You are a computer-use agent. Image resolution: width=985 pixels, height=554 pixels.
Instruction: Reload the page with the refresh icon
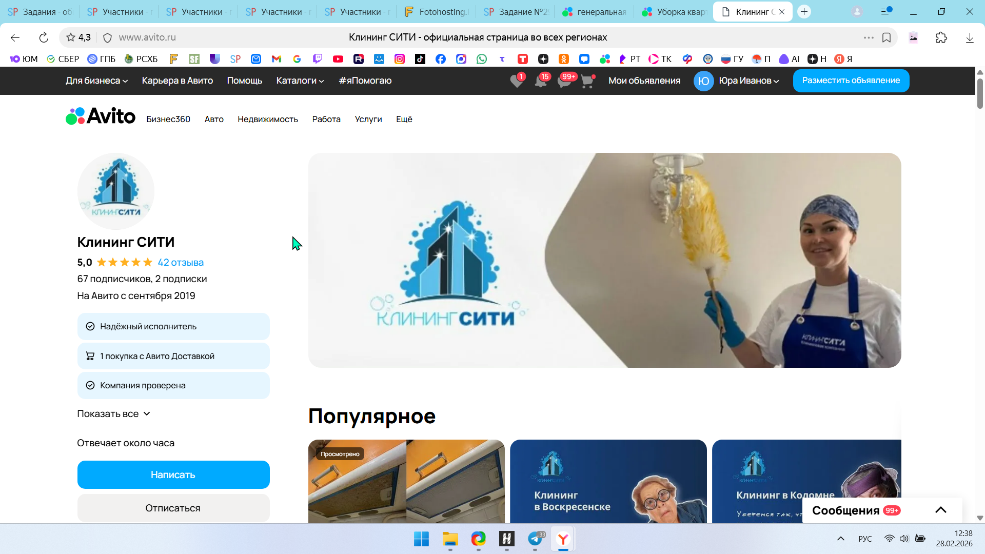coord(44,37)
